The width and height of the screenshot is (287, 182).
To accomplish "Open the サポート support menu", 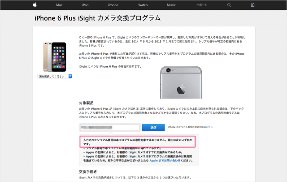I will [x=201, y=5].
